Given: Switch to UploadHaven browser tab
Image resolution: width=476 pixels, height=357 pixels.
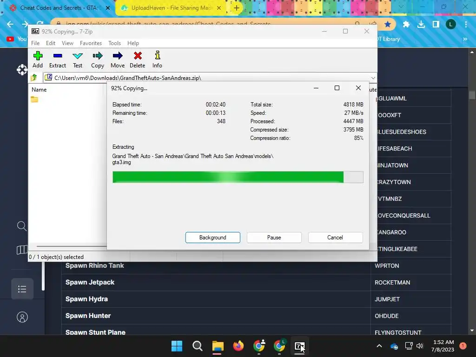Looking at the screenshot, I should coord(172,8).
